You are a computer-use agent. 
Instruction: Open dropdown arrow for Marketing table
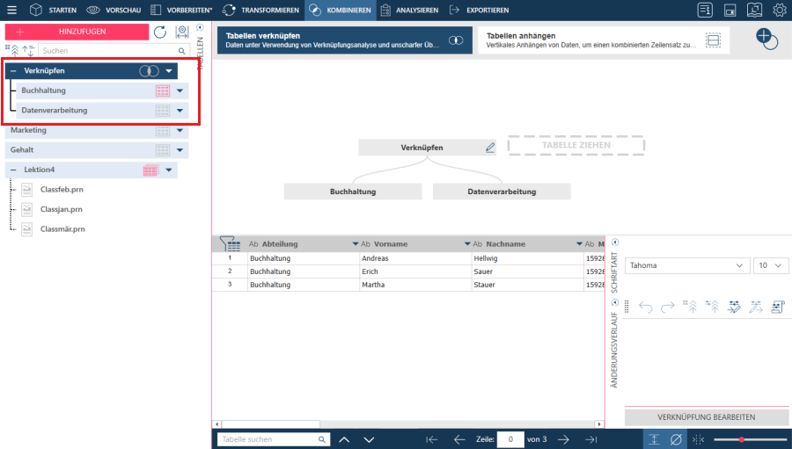(x=180, y=130)
